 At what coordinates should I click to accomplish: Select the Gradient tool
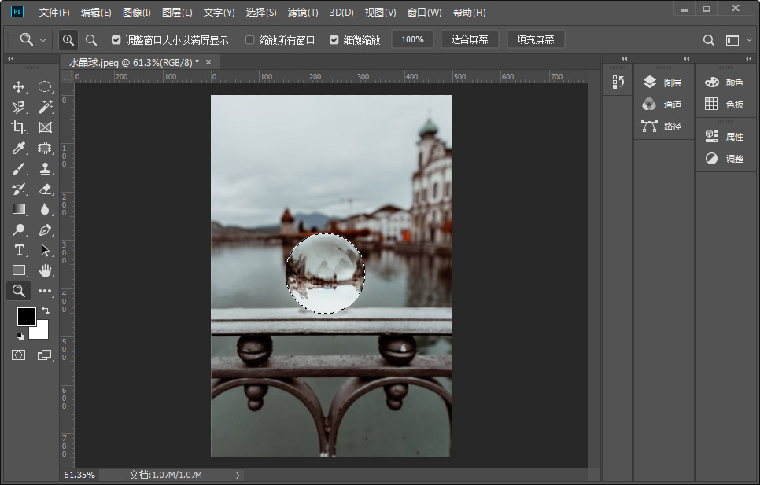click(x=18, y=209)
